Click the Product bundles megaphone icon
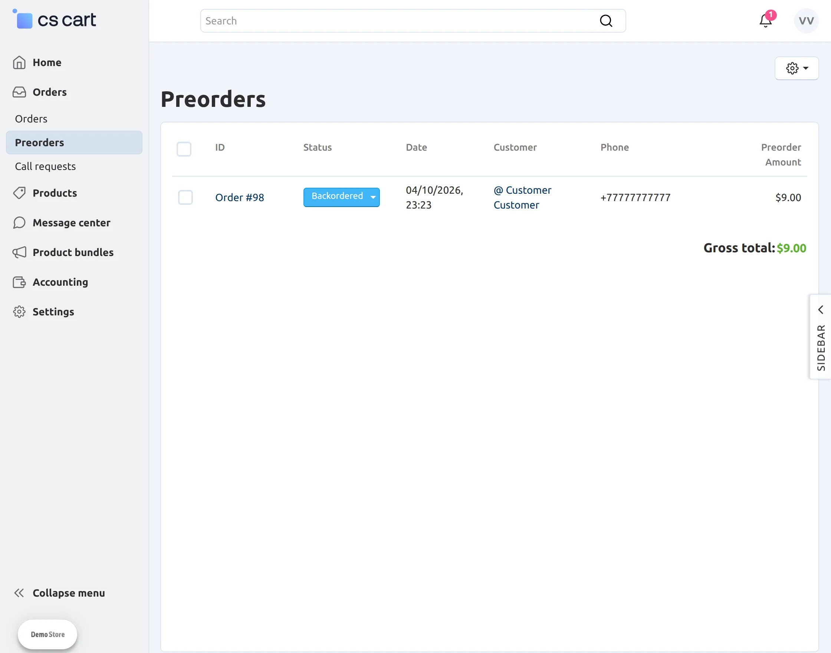Image resolution: width=831 pixels, height=653 pixels. pyautogui.click(x=19, y=252)
